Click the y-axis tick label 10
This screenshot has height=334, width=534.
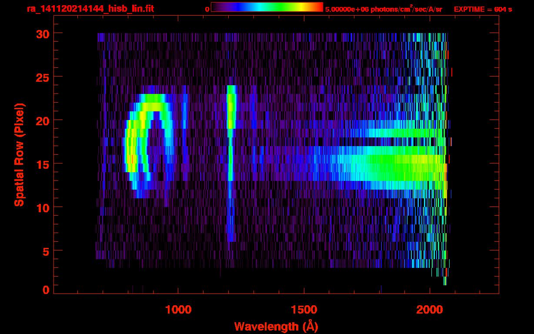42,207
